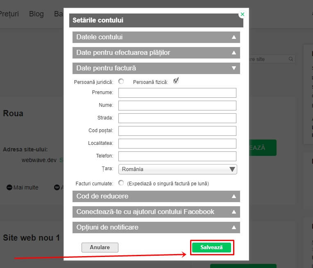
Task: Close the Setările contului dialog
Action: pyautogui.click(x=242, y=14)
